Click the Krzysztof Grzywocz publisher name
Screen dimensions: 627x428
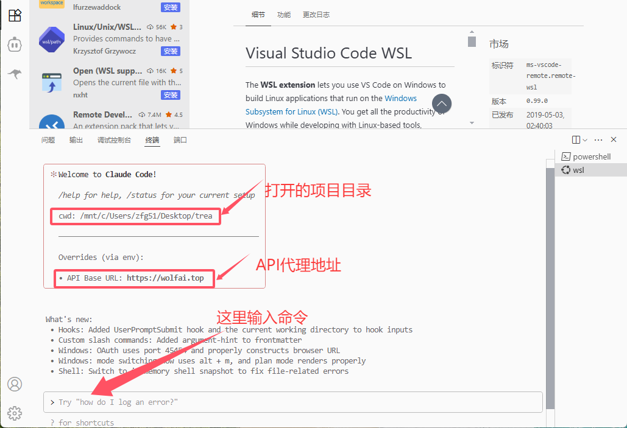(104, 51)
